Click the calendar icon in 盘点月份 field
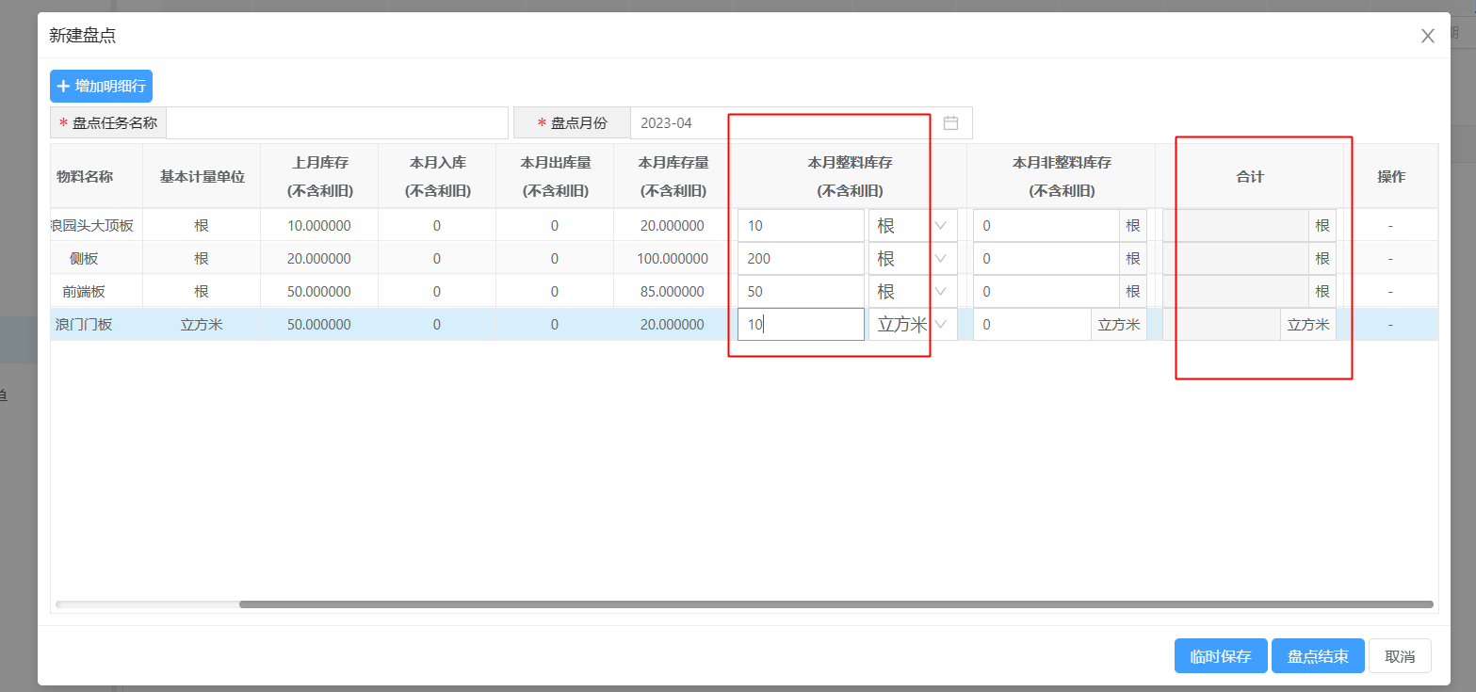 (x=950, y=122)
